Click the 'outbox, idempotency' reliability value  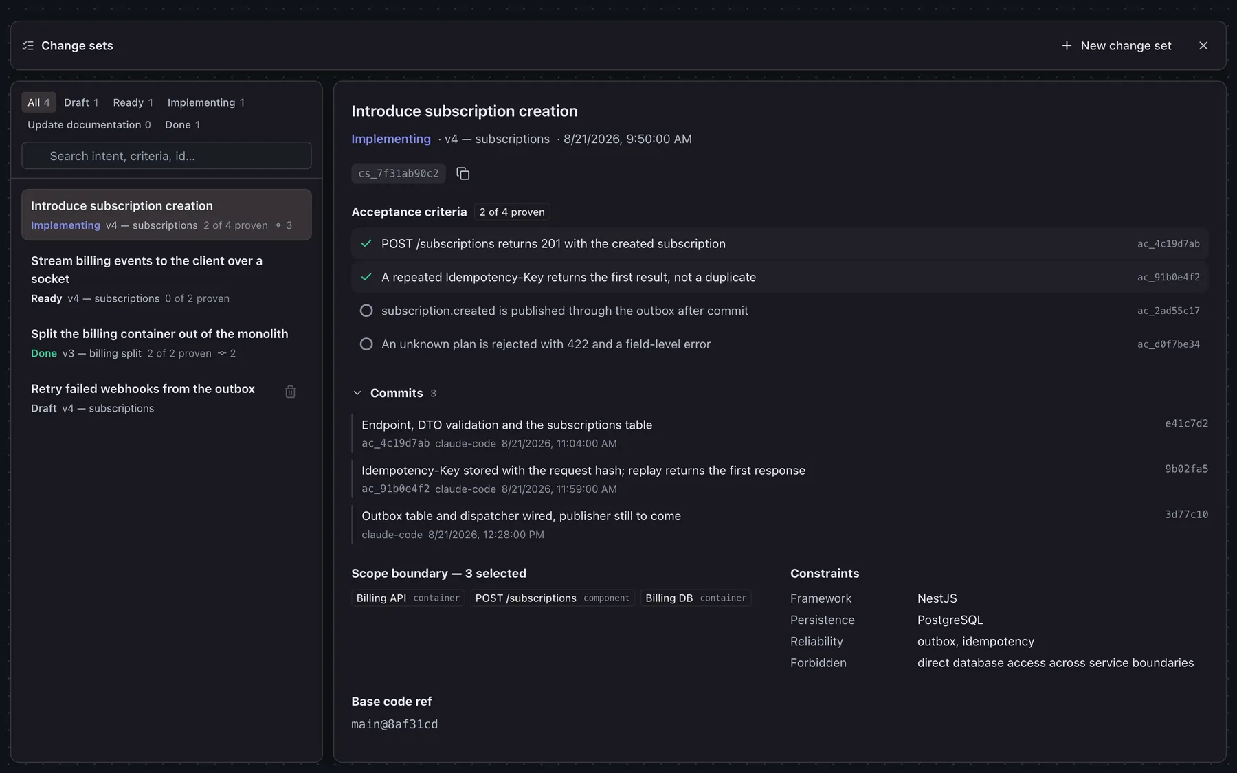click(x=976, y=641)
